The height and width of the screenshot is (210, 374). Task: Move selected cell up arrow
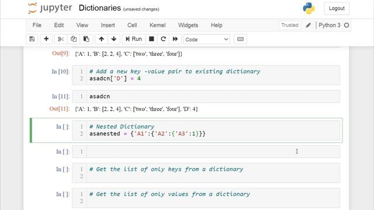click(101, 39)
